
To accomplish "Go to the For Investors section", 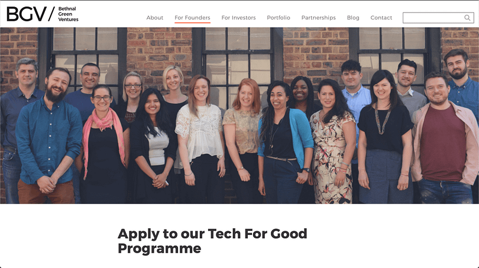I will click(238, 18).
